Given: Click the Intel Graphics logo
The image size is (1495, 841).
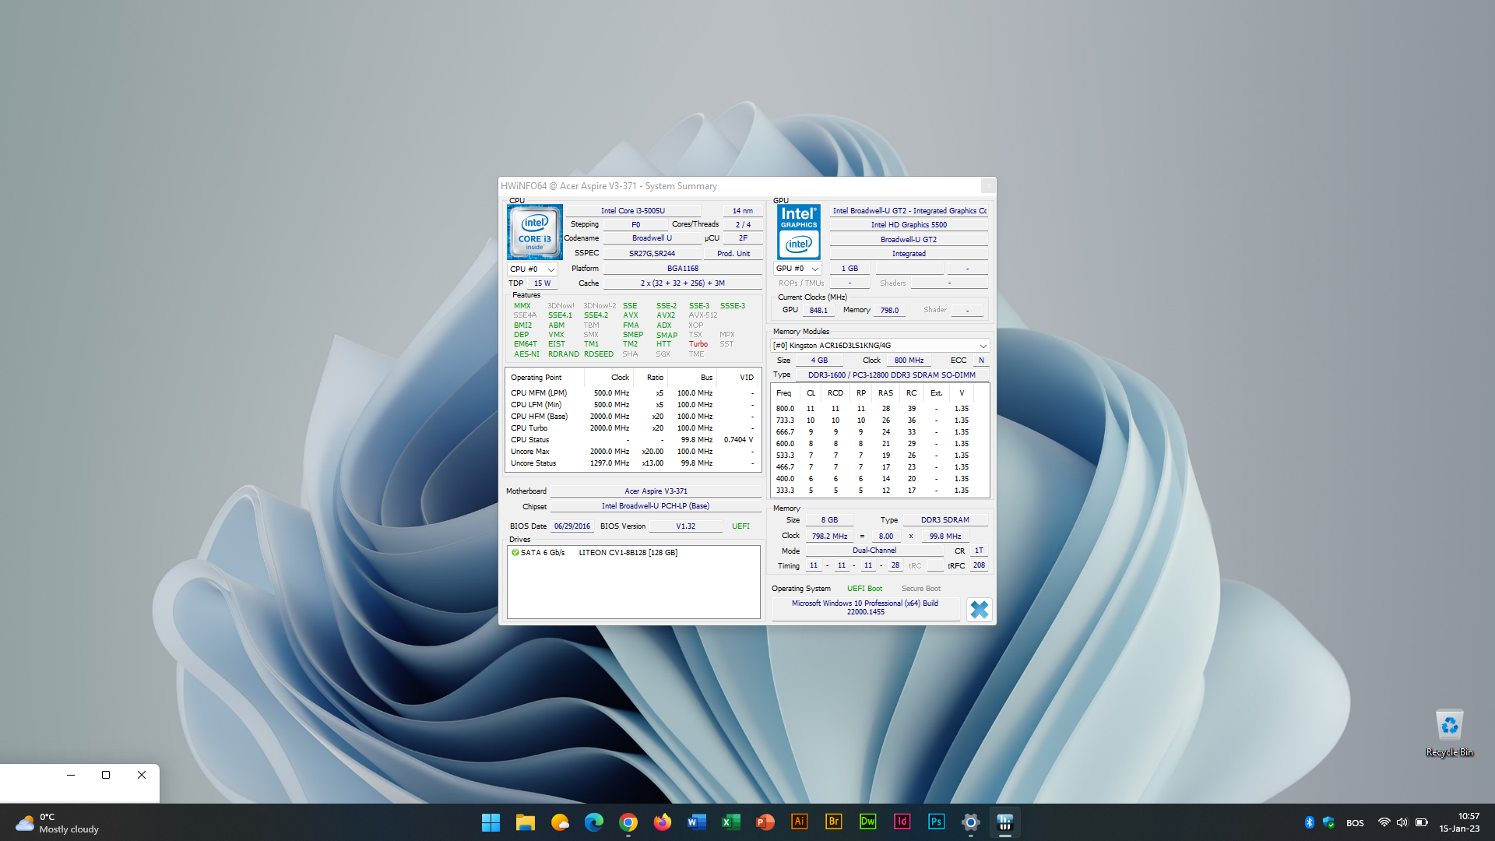Looking at the screenshot, I should [x=798, y=232].
